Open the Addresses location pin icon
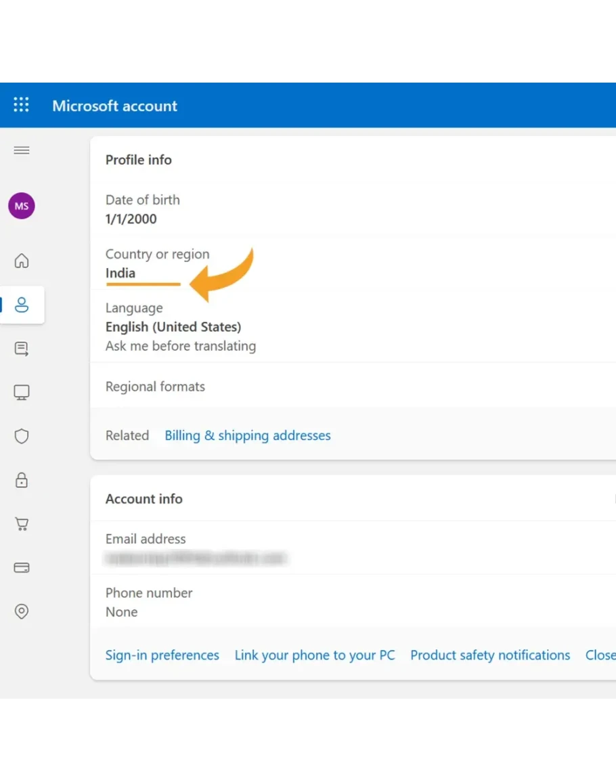The width and height of the screenshot is (616, 782). (x=22, y=611)
